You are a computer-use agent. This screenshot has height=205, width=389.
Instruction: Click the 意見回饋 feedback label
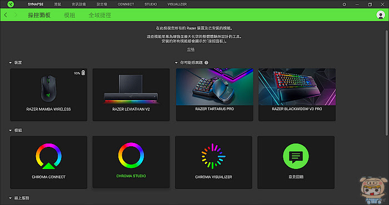click(296, 177)
